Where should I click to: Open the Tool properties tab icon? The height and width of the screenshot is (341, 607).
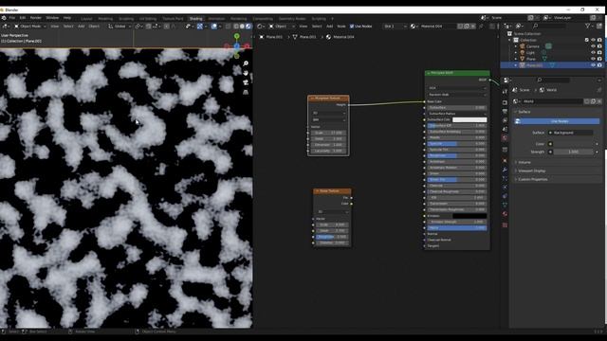coord(505,92)
